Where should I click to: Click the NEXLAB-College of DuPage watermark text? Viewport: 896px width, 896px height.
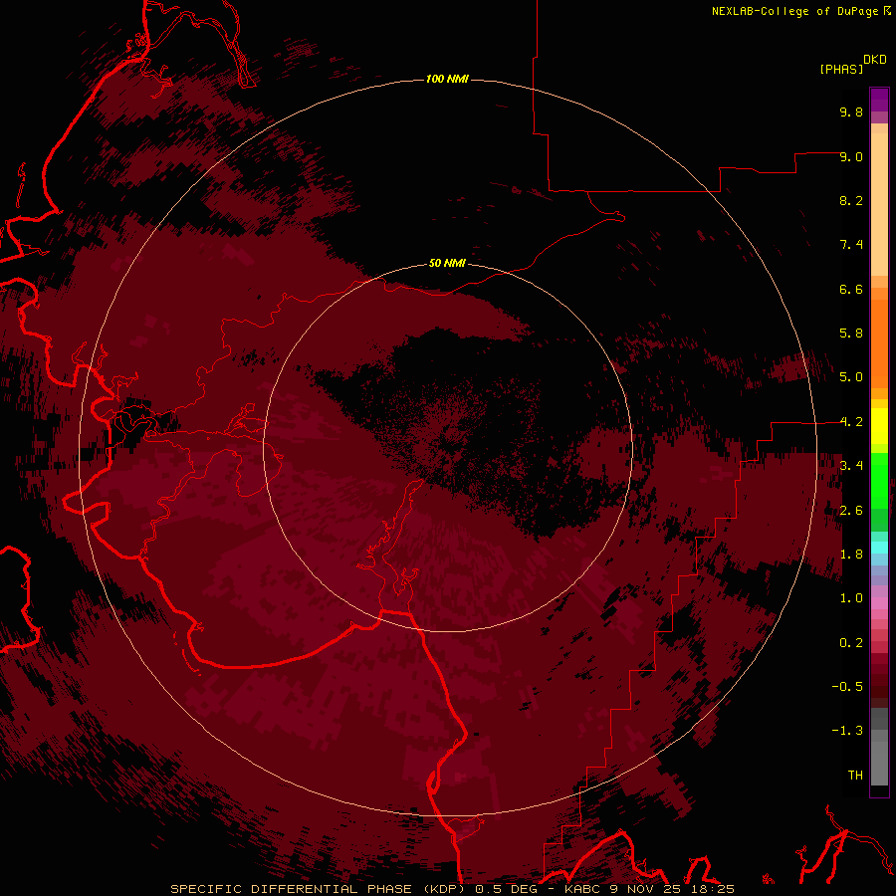(x=800, y=11)
